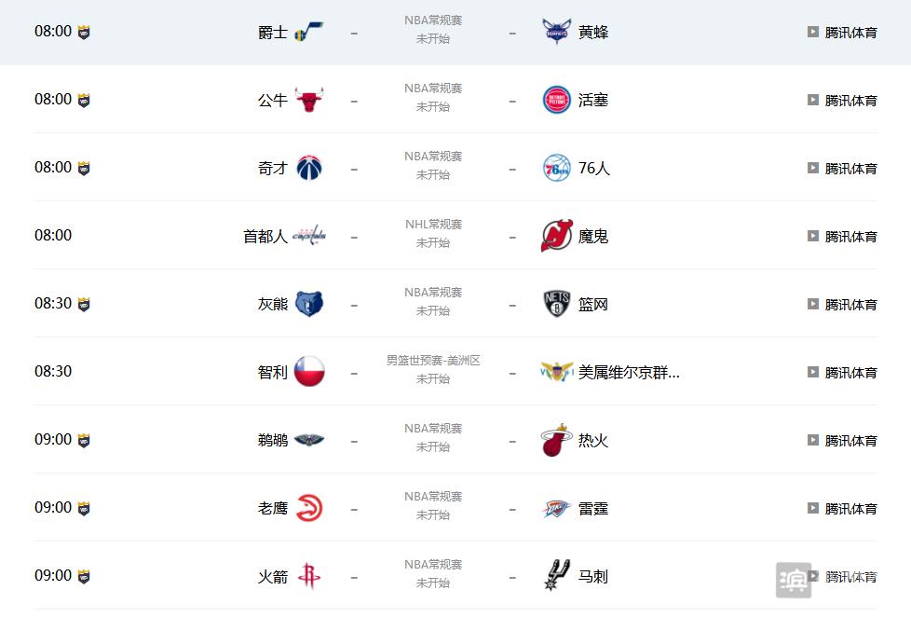The height and width of the screenshot is (617, 911).
Task: Click the Brooklyn Nets logo
Action: (557, 304)
